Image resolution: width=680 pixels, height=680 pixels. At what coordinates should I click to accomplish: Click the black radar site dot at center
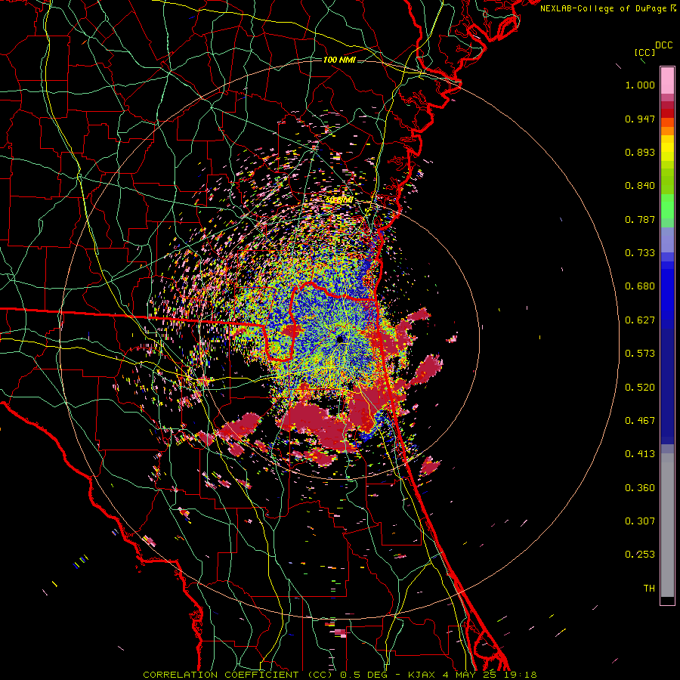[341, 338]
